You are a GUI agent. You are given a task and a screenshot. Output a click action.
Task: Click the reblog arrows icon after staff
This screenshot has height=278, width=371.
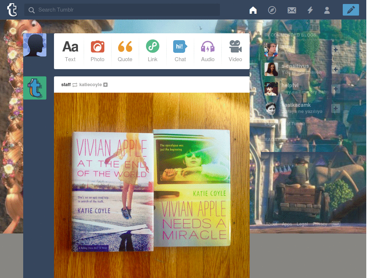point(75,85)
